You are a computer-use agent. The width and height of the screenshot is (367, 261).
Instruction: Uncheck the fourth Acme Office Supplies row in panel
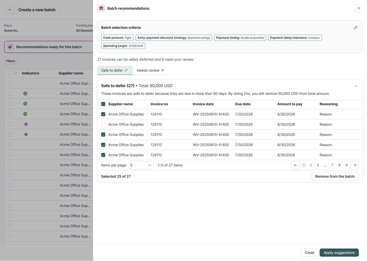click(x=103, y=145)
